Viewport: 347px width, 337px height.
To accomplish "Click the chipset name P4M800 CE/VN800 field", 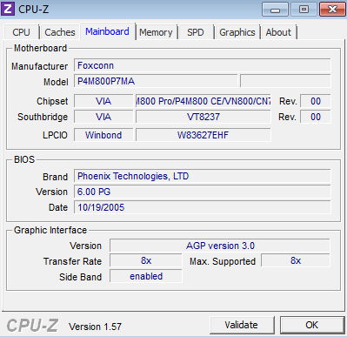I will 204,101.
